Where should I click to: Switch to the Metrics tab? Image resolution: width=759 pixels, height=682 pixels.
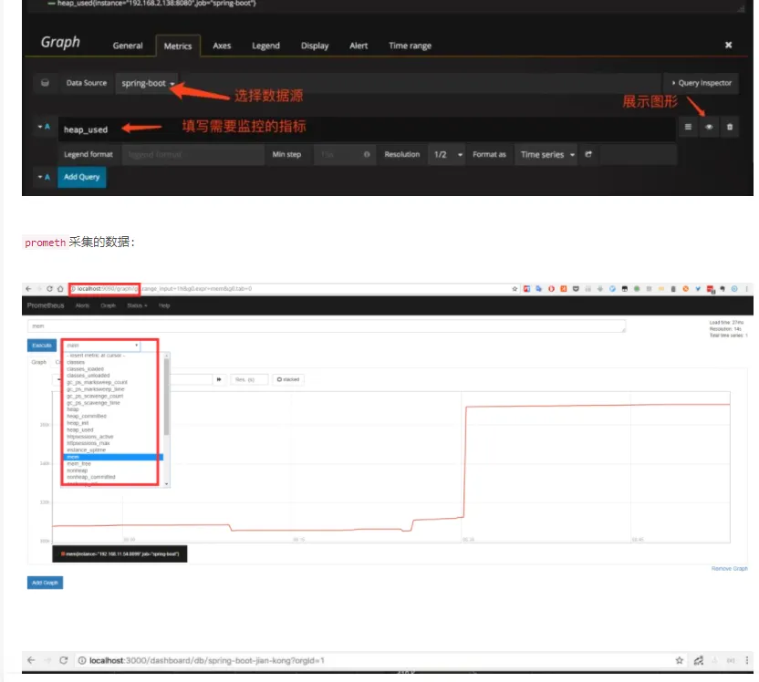(178, 46)
